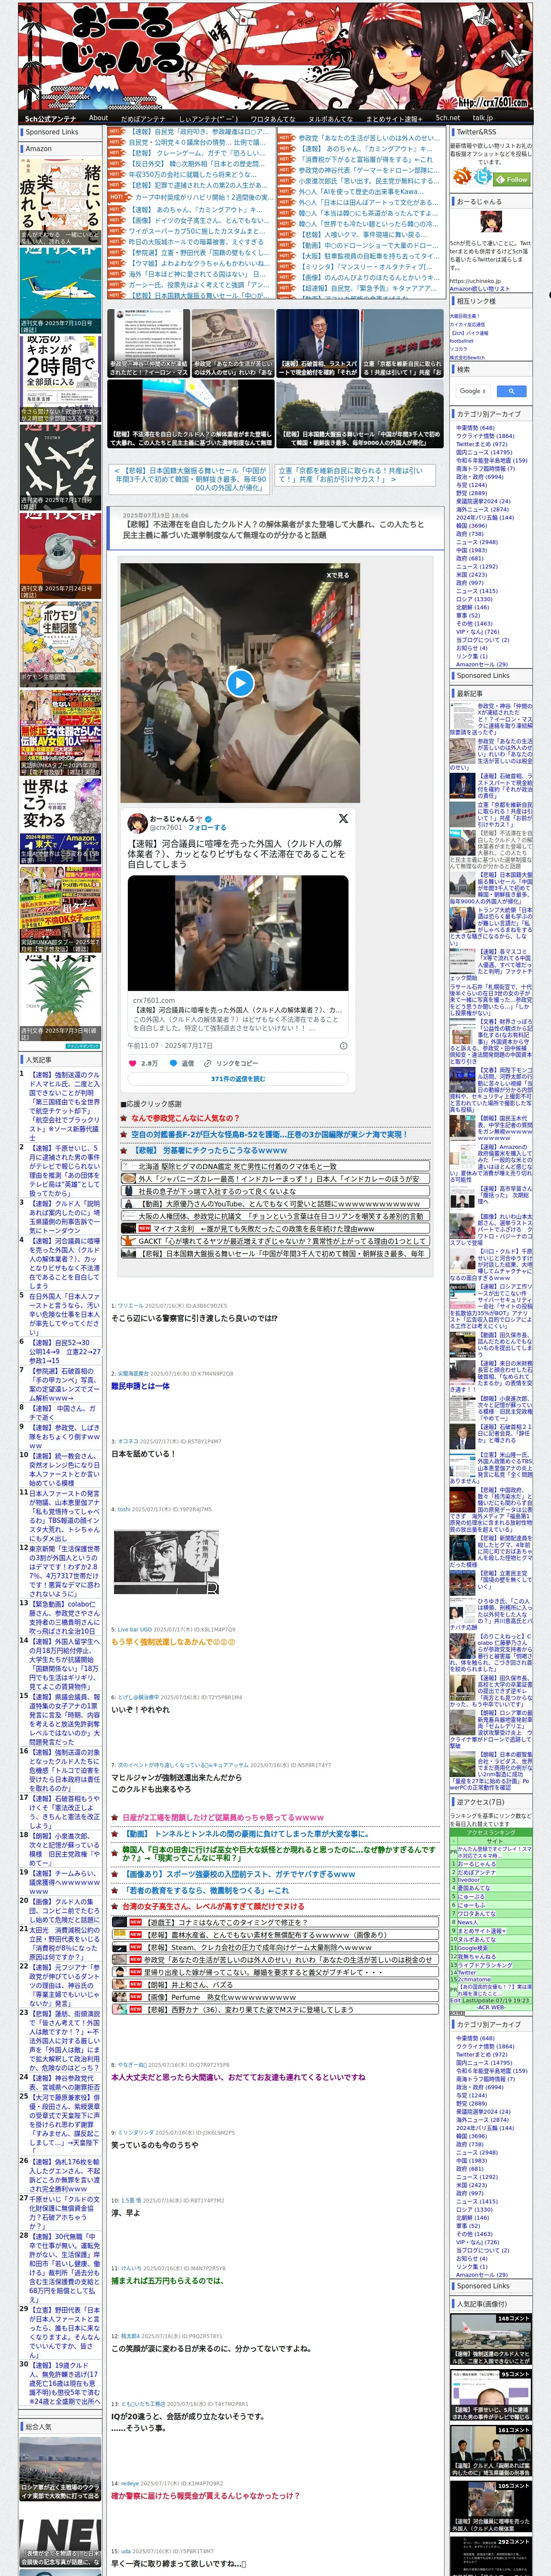Open category Amazonセール (29)
This screenshot has width=551, height=2576.
[x=481, y=664]
